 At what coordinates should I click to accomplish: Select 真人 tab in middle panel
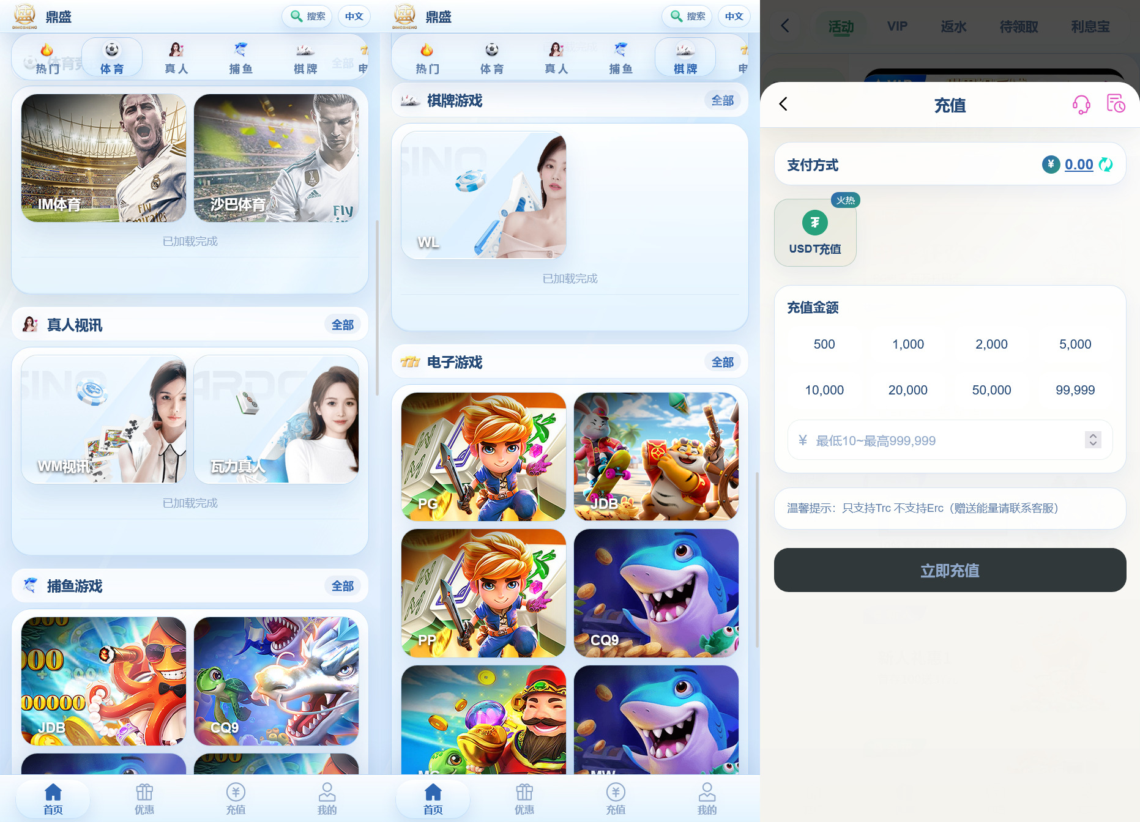click(x=556, y=57)
